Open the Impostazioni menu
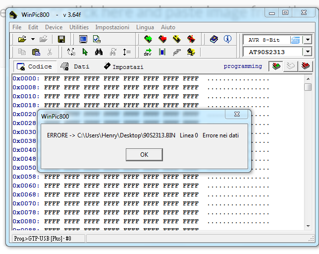The width and height of the screenshot is (319, 254). [x=112, y=27]
